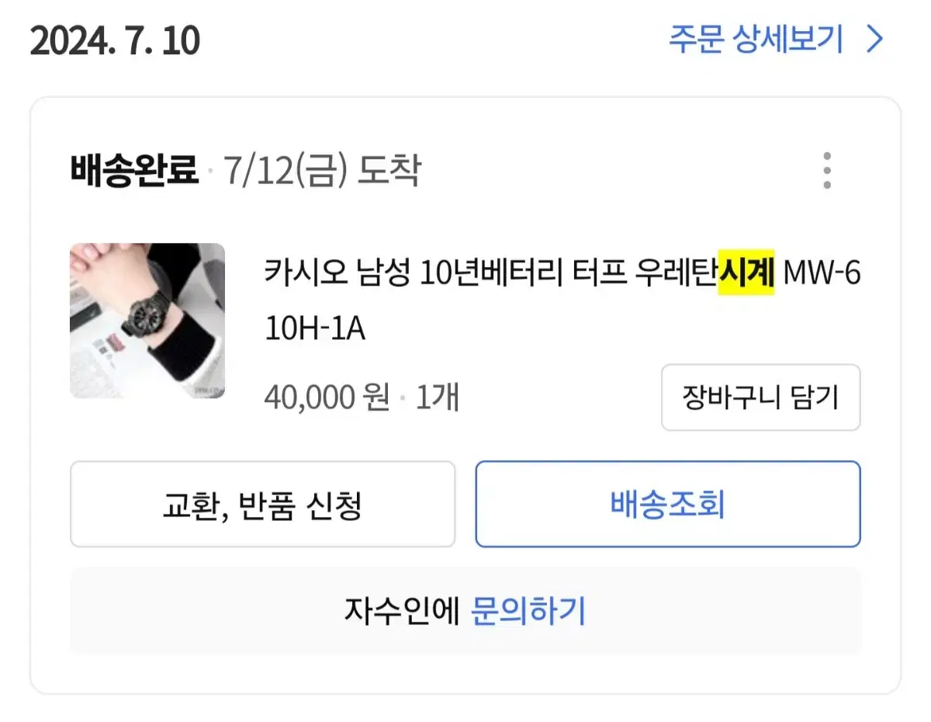Viewport: 931px width, 722px height.
Task: Click the 배송완료 delivery status label
Action: tap(134, 171)
